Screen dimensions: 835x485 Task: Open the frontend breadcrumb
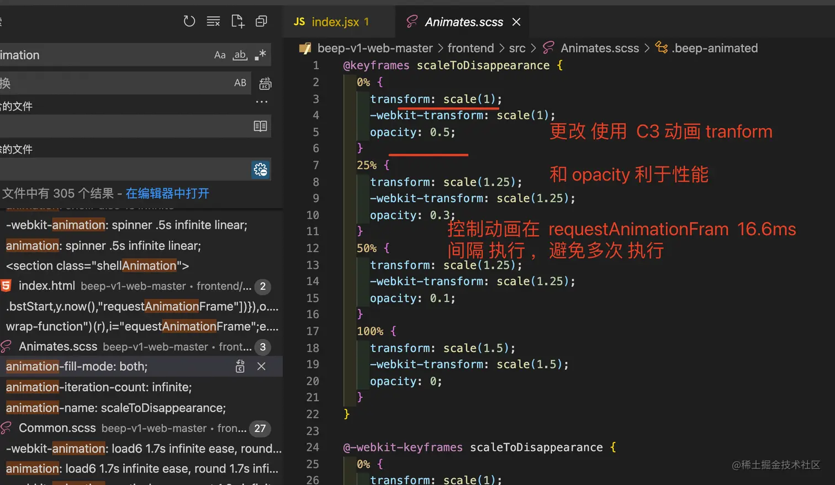[x=471, y=48]
